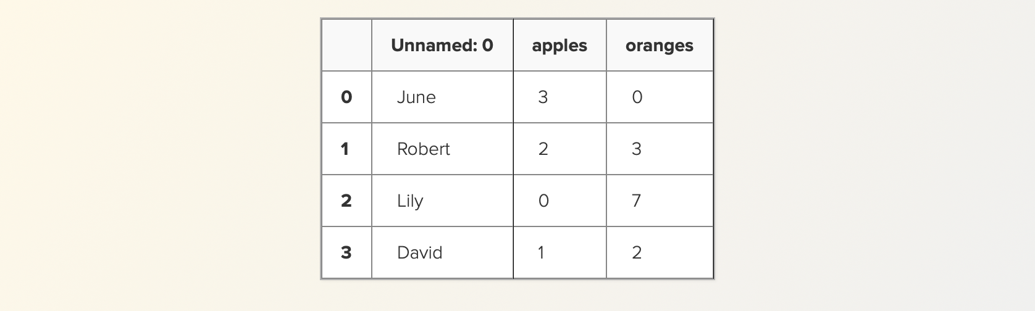Click Lily's oranges value 7
Image resolution: width=1035 pixels, height=311 pixels.
click(660, 201)
